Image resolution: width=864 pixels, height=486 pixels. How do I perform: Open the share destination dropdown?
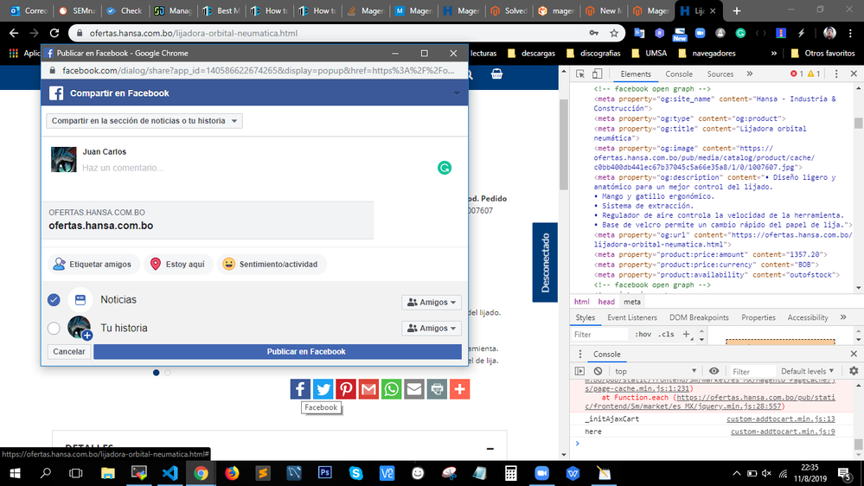(144, 121)
